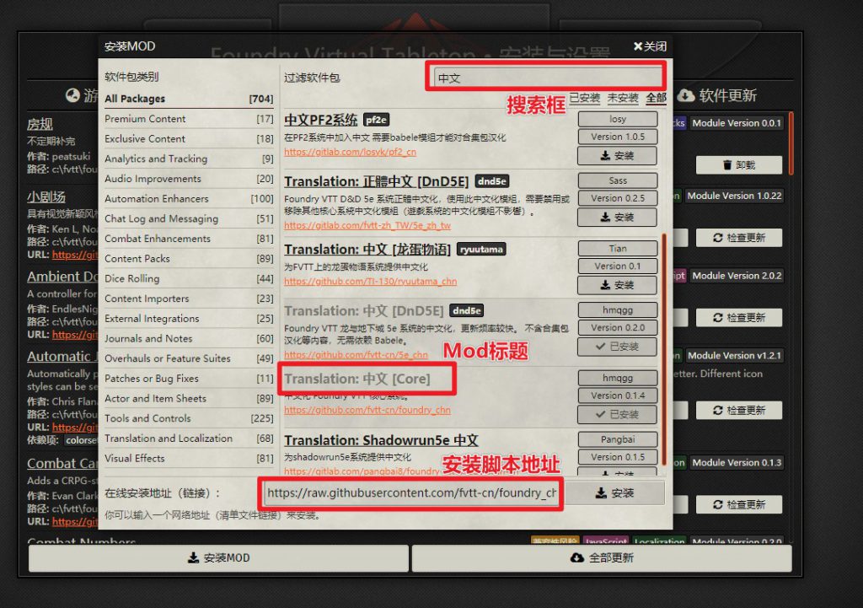Select Premium Content category
Viewport: 863px width, 608px height.
click(189, 118)
